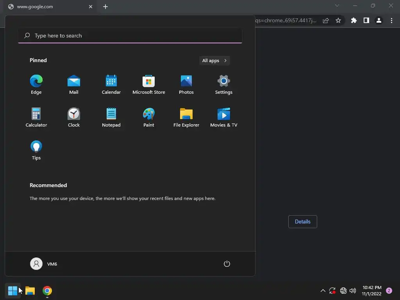Show hidden system tray icons
400x300 pixels.
coord(323,291)
